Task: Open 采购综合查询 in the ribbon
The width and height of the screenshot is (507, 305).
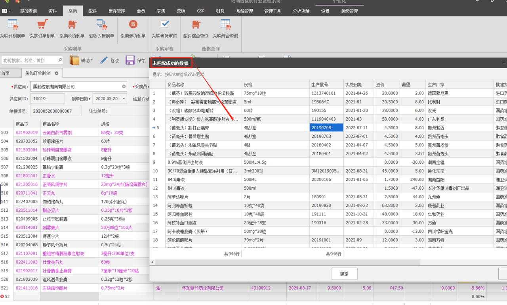Action: (226, 29)
